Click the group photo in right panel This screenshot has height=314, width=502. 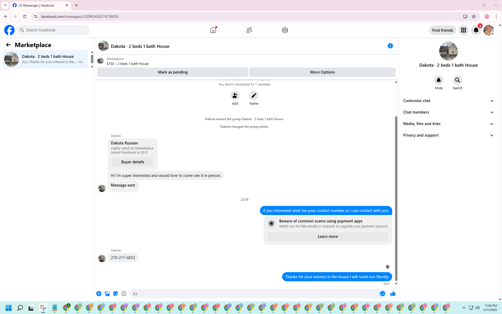[448, 51]
